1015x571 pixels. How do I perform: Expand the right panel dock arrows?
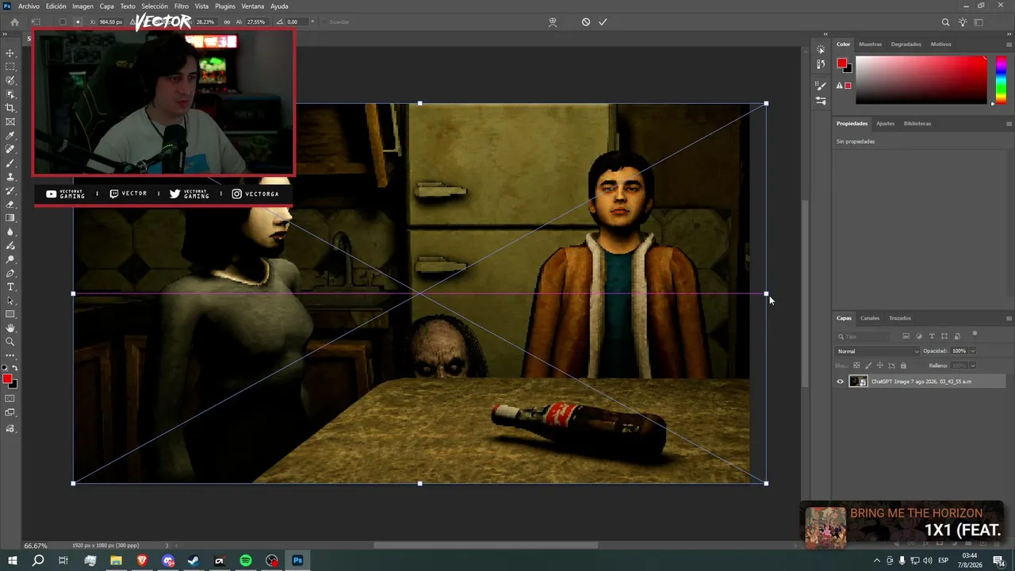[x=825, y=34]
